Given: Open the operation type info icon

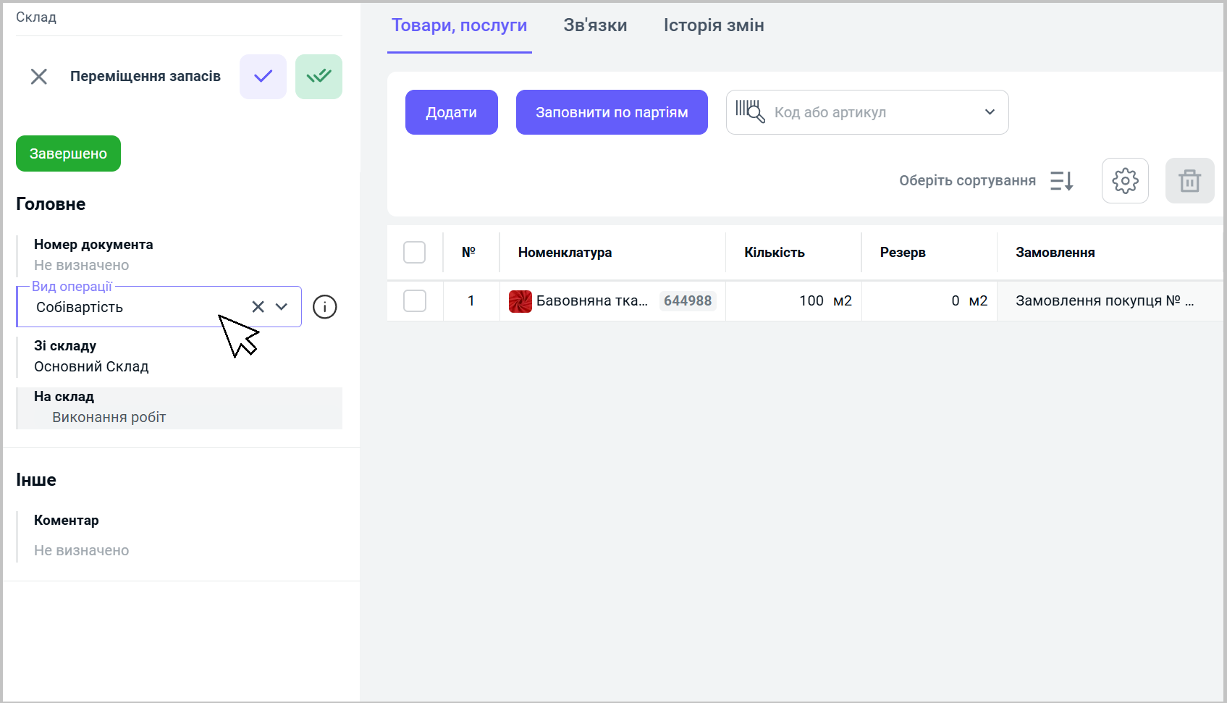Looking at the screenshot, I should tap(324, 307).
